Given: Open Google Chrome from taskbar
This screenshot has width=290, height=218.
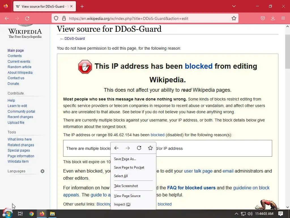Looking at the screenshot, I should [x=31, y=214].
